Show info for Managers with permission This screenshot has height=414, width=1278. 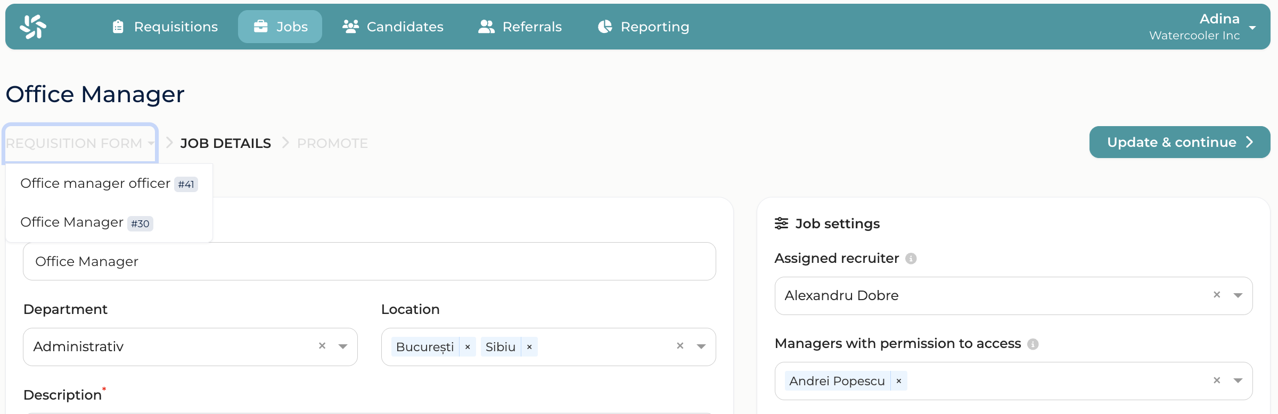click(x=1033, y=344)
